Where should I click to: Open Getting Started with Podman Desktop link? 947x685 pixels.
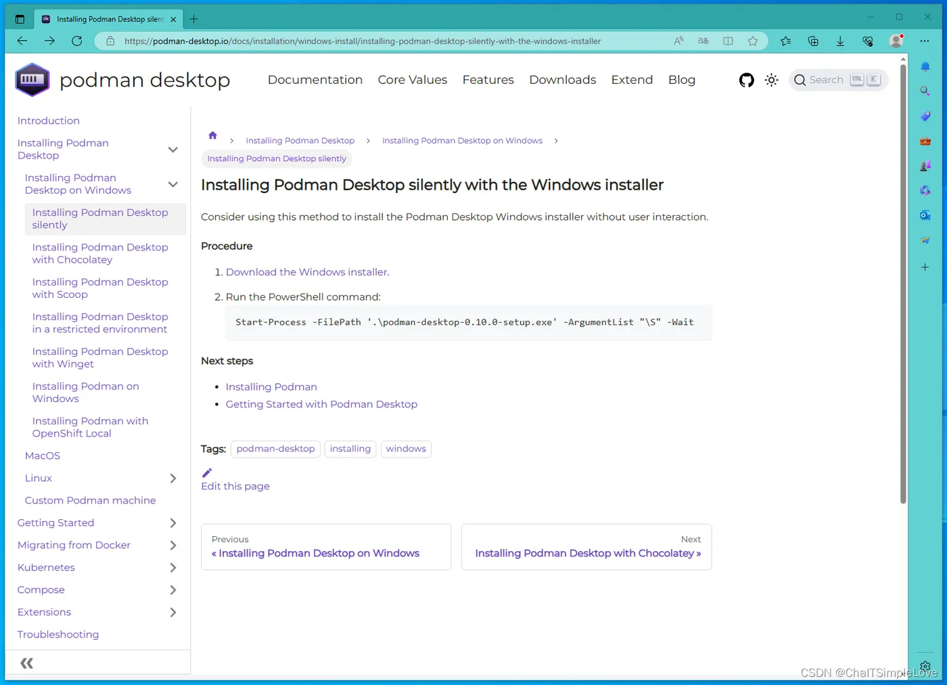[x=321, y=404]
